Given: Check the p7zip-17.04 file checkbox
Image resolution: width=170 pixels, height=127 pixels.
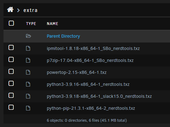Looking at the screenshot, I should (11, 59).
